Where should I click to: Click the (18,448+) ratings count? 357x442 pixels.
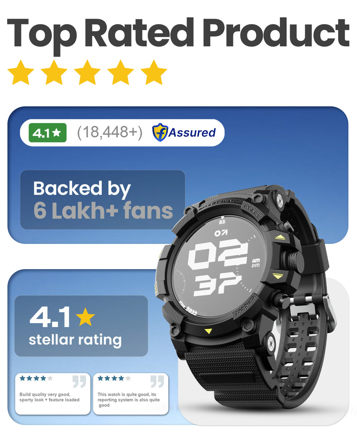point(110,132)
